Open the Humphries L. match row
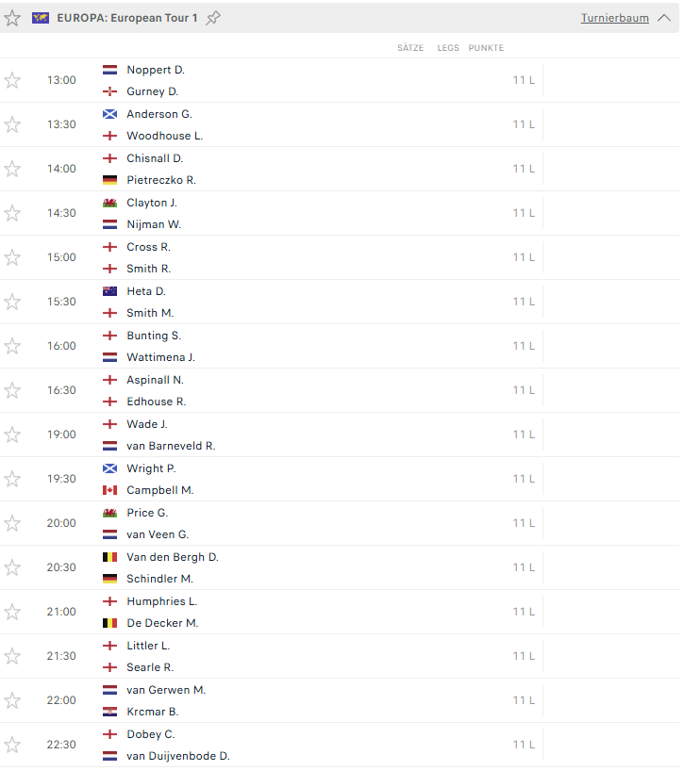Image resolution: width=684 pixels, height=771 pixels. 340,612
